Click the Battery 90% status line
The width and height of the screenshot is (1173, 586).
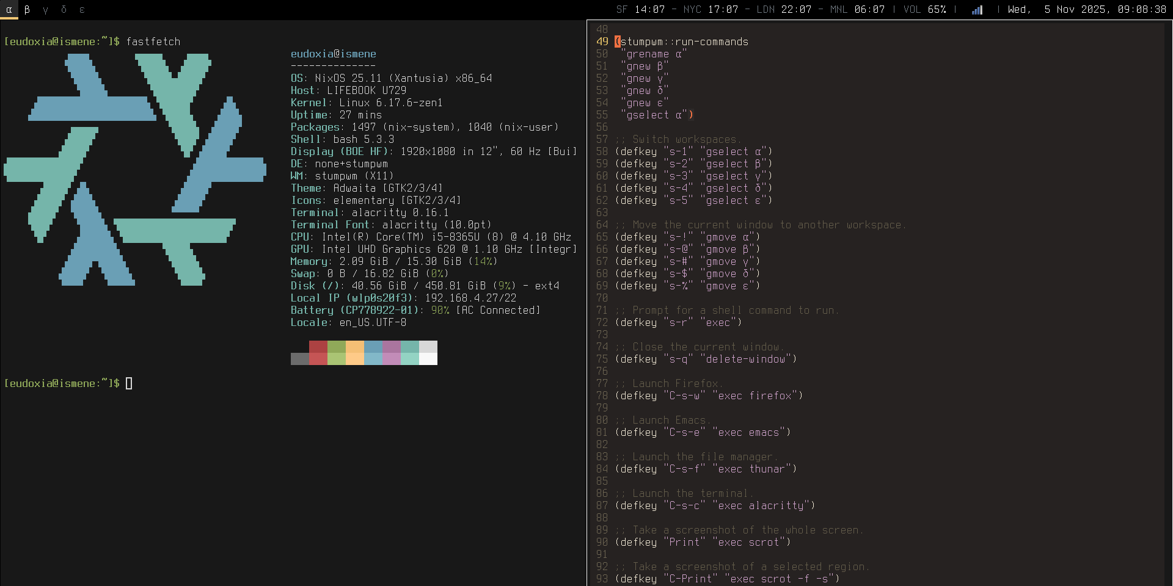[x=415, y=310]
